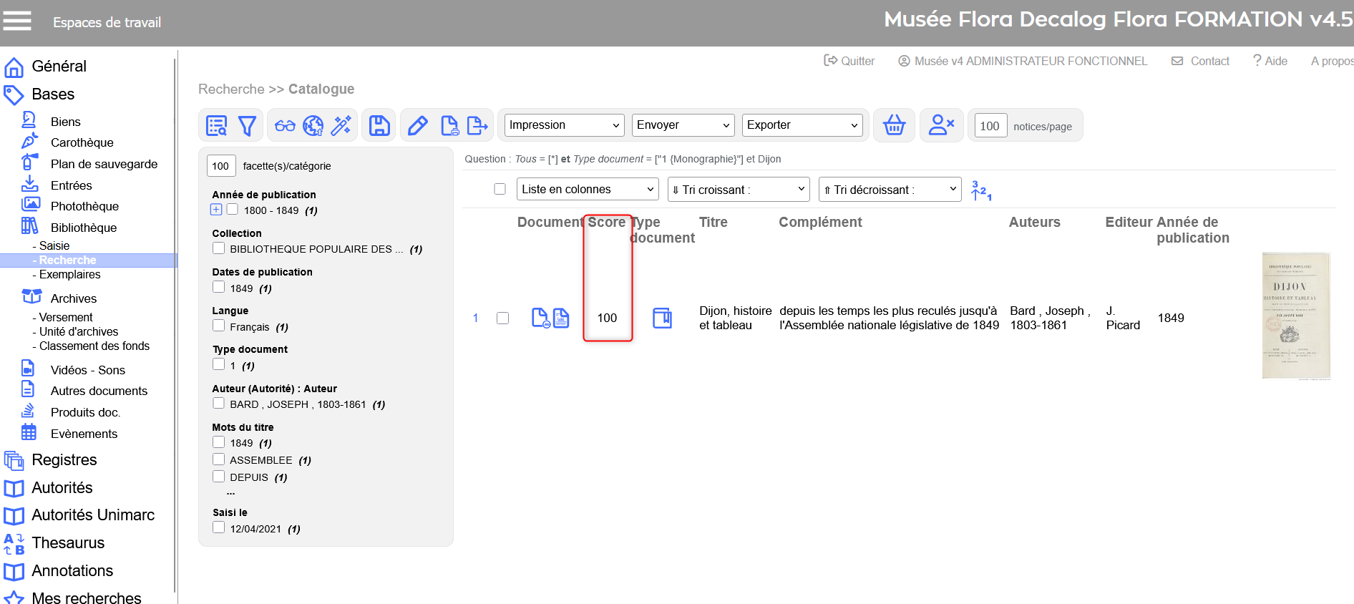The width and height of the screenshot is (1354, 604).
Task: Expand the 1800 - 1849 year facet
Action: [216, 210]
